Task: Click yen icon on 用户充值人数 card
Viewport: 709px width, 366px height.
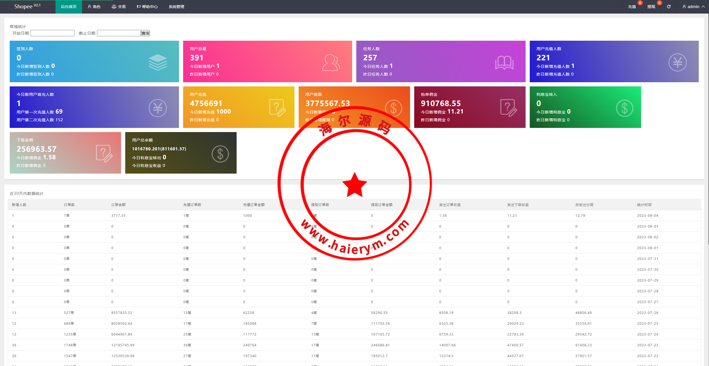Action: click(677, 63)
